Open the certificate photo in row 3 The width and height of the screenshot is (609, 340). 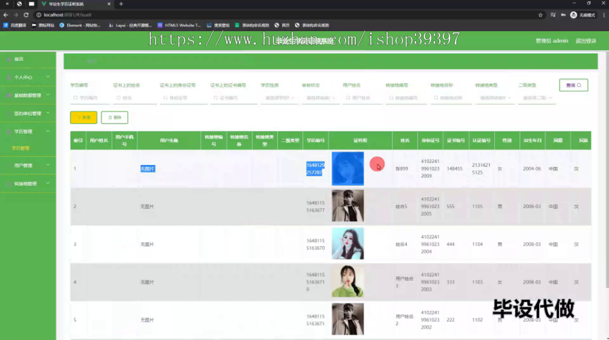point(348,243)
